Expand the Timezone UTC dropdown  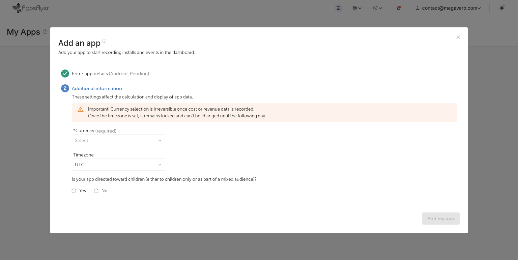pos(119,165)
